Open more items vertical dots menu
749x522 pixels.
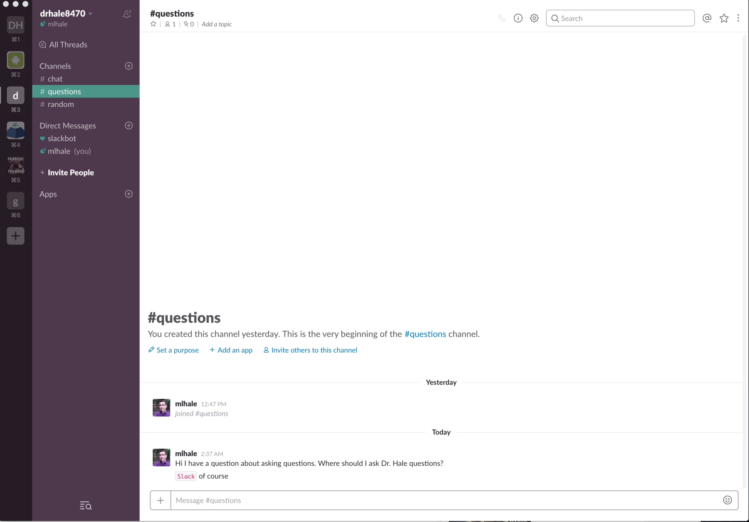pos(738,18)
